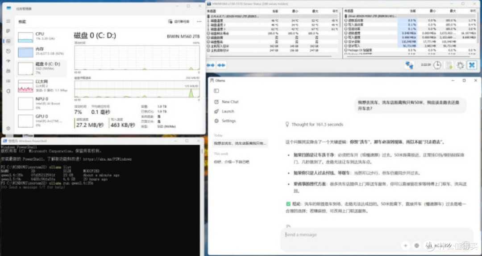
Task: Open Launch in Ollama sidebar
Action: click(x=224, y=111)
